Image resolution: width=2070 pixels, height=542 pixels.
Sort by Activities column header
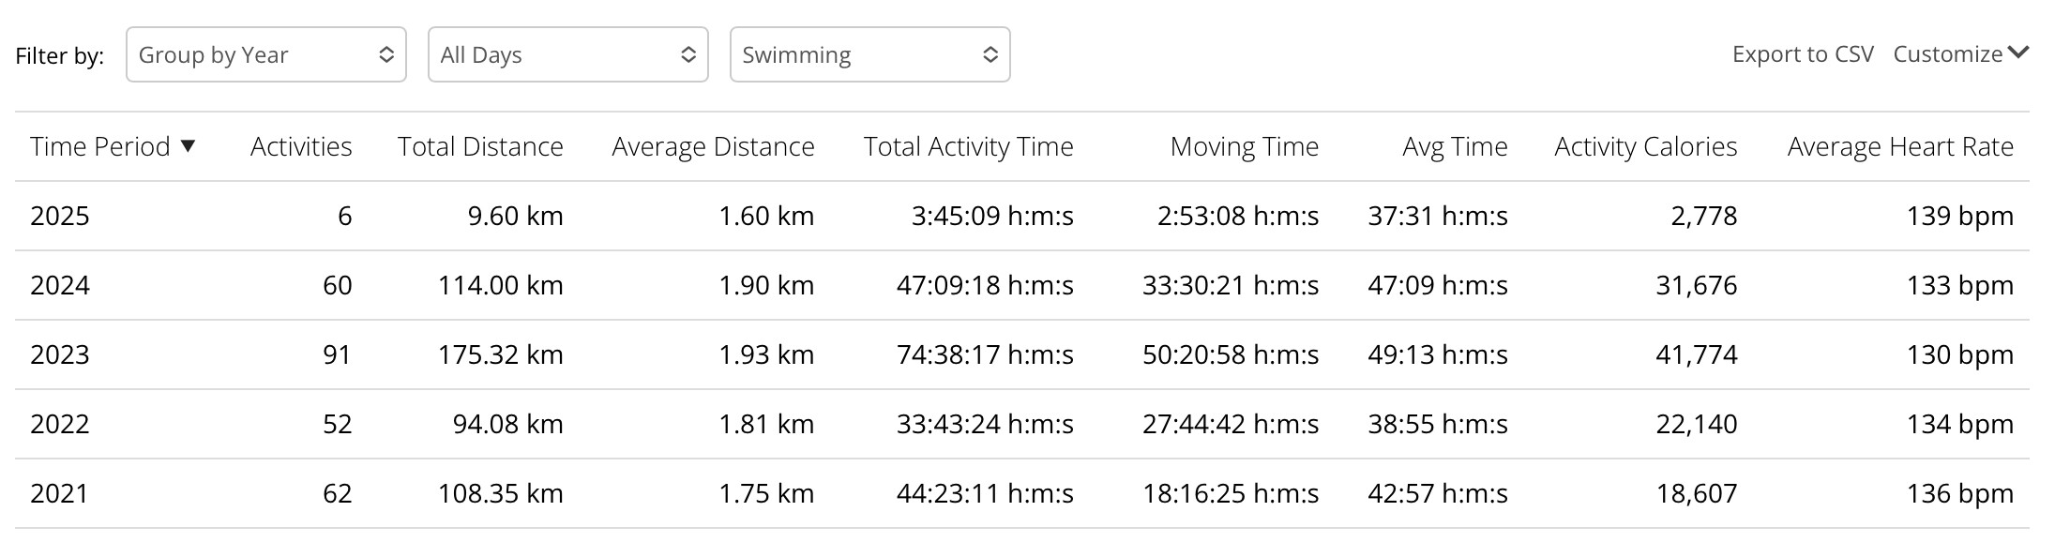(x=300, y=146)
